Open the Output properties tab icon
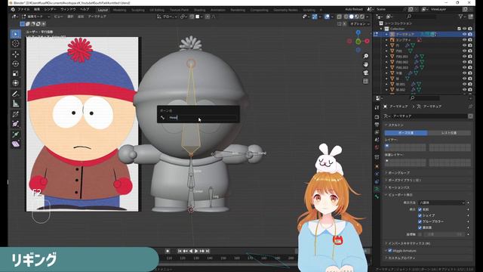 click(x=377, y=125)
